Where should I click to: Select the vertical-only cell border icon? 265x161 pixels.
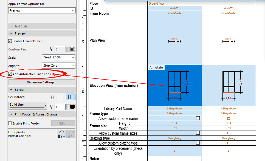click(61, 97)
